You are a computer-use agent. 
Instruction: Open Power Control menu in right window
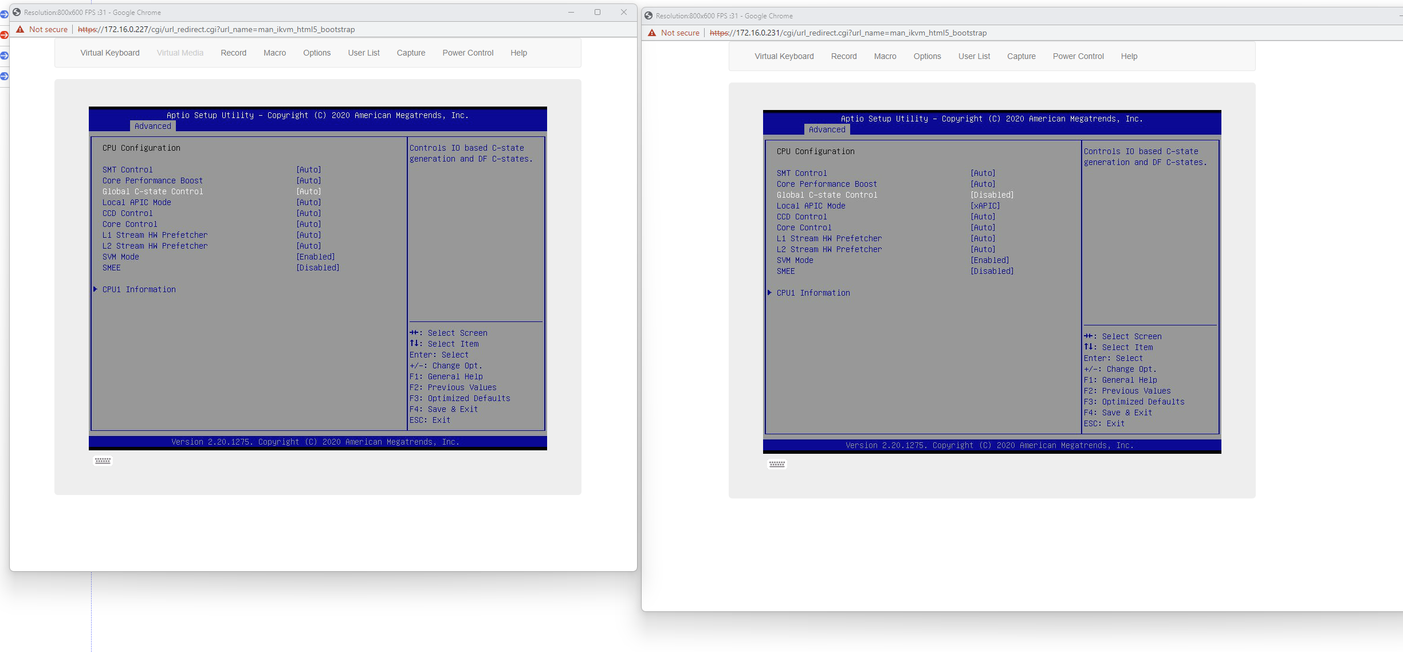(x=1078, y=56)
